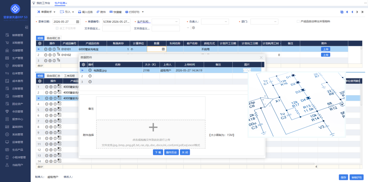Open tab list dropdown before 我的工作台

[33, 3]
